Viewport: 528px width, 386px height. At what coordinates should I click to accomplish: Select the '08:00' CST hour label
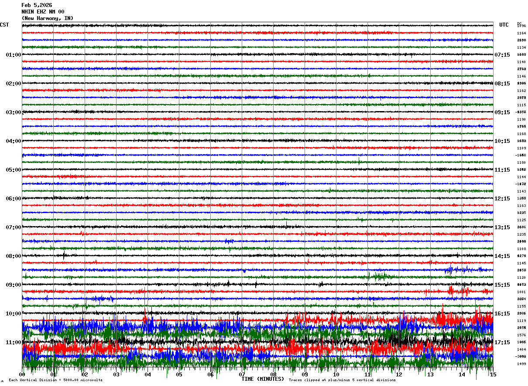(x=14, y=256)
